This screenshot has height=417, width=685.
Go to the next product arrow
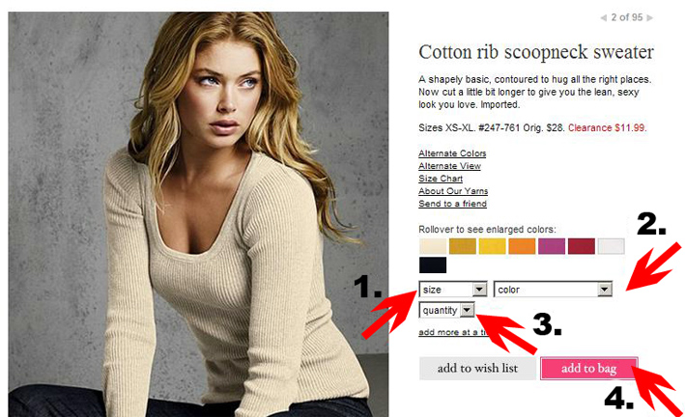click(650, 18)
